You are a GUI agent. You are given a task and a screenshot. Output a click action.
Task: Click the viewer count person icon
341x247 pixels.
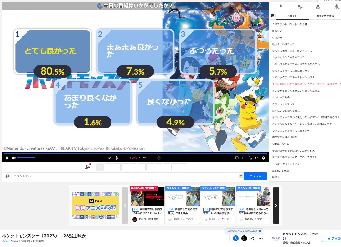click(280, 6)
